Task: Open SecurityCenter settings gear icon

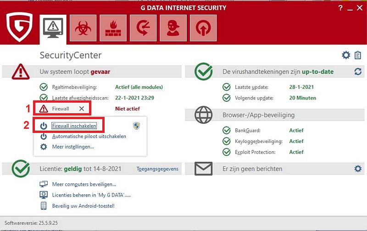Action: coord(346,55)
